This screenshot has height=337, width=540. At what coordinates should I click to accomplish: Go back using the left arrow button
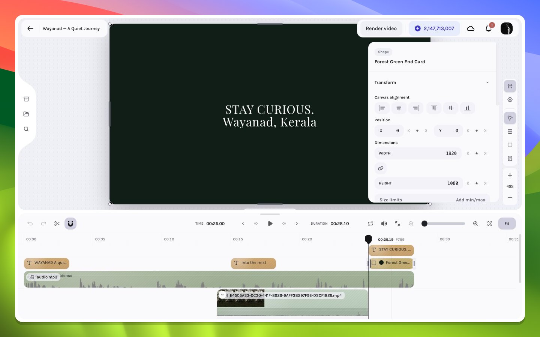[30, 28]
